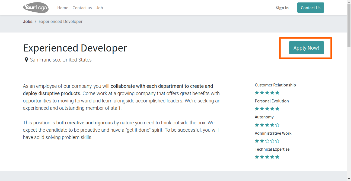Open the Contact us menu item
351x181 pixels.
82,8
